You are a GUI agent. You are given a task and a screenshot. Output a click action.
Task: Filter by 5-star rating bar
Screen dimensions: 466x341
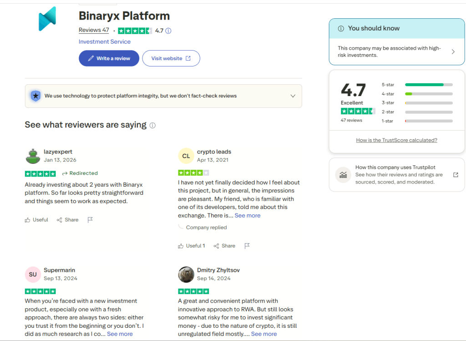tap(417, 85)
